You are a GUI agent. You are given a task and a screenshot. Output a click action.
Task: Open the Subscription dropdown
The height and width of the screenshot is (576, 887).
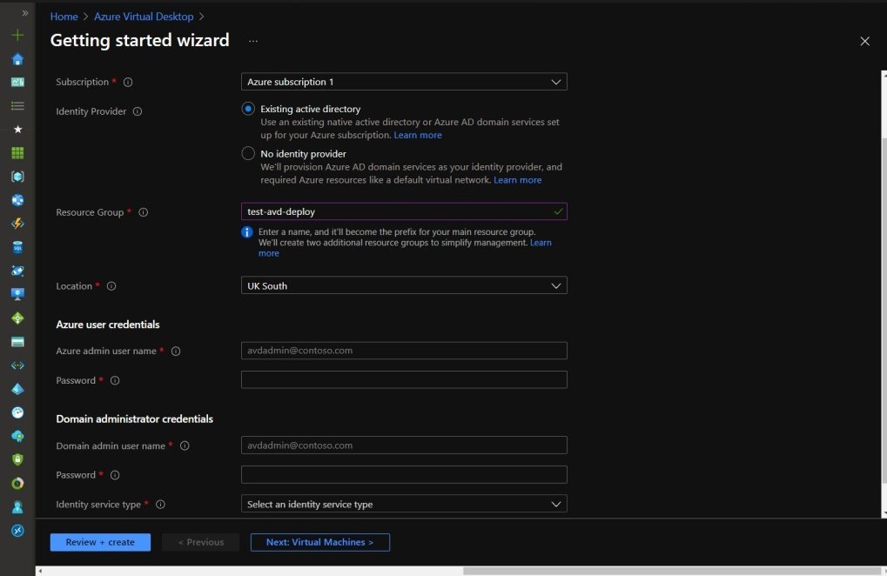tap(404, 82)
